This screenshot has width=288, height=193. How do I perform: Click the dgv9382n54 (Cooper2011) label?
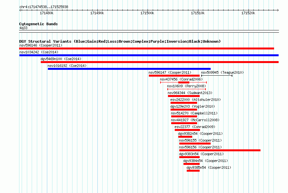[x=200, y=134]
